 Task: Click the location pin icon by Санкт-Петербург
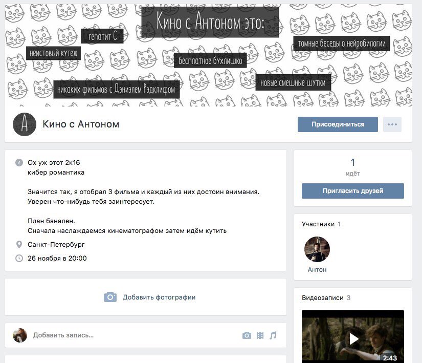[x=19, y=245]
